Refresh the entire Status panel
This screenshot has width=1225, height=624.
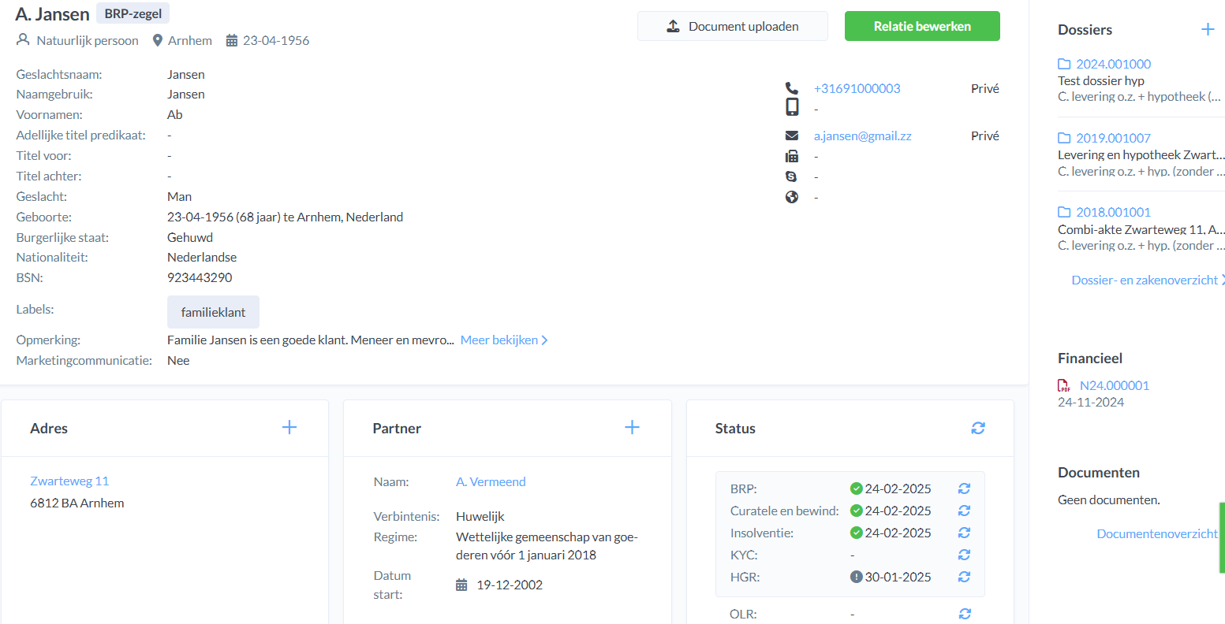[x=978, y=428]
